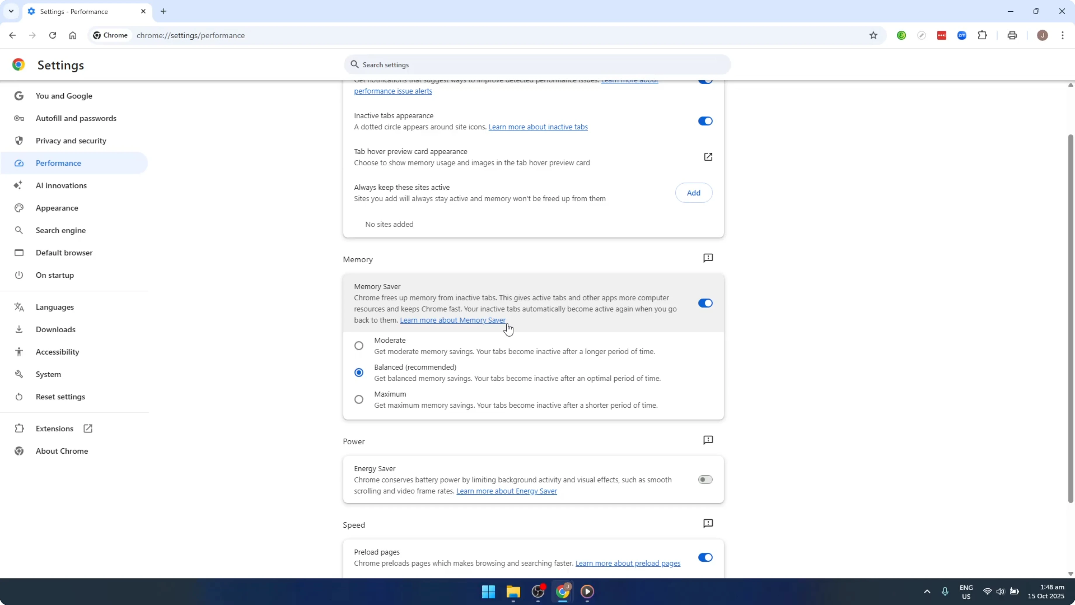
Task: Open the Zoom extension icon
Action: pos(962,35)
